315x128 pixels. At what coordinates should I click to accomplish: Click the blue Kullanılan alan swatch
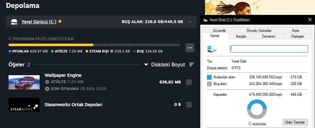(209, 77)
